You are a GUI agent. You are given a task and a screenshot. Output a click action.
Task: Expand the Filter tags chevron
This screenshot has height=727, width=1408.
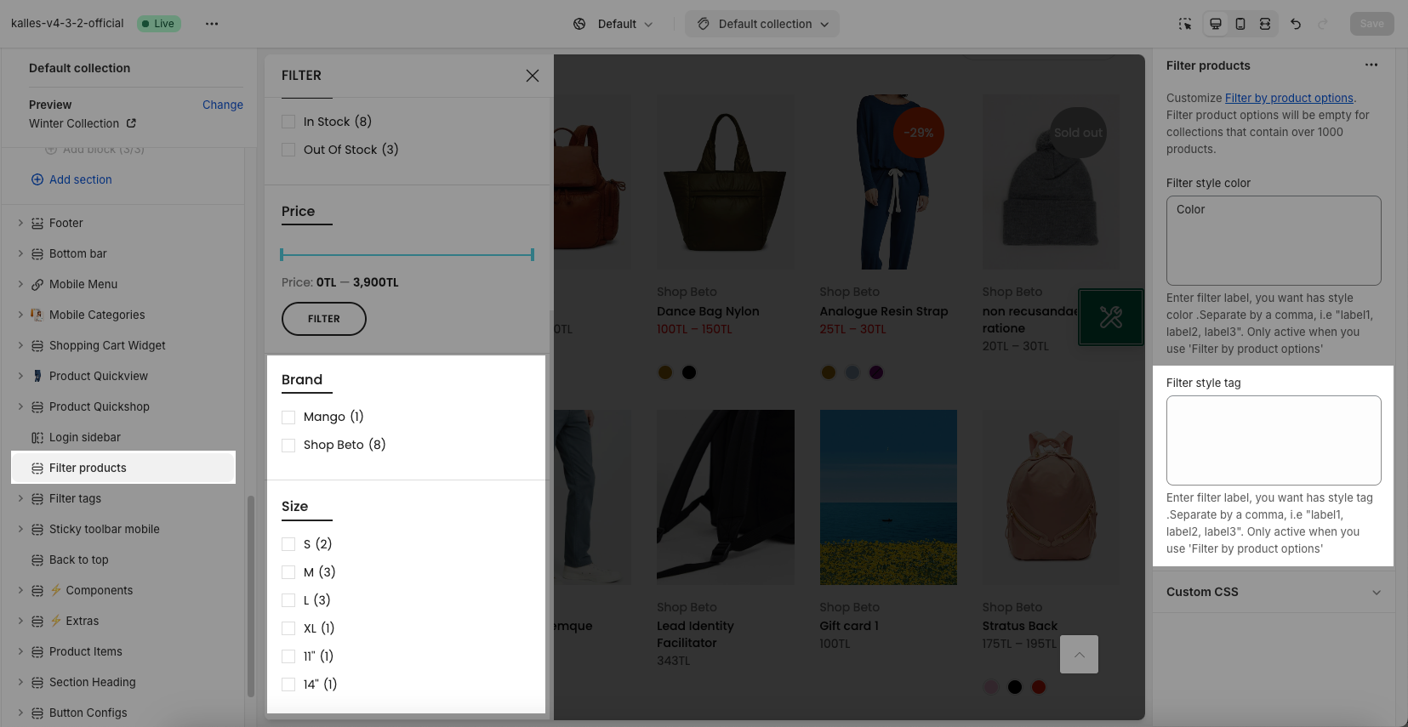[x=20, y=498]
